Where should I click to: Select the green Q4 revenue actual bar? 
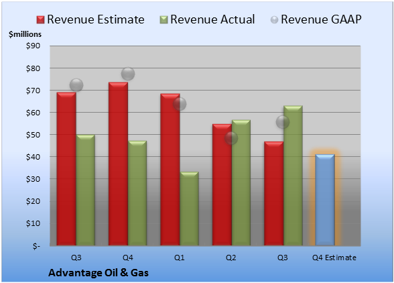[137, 193]
